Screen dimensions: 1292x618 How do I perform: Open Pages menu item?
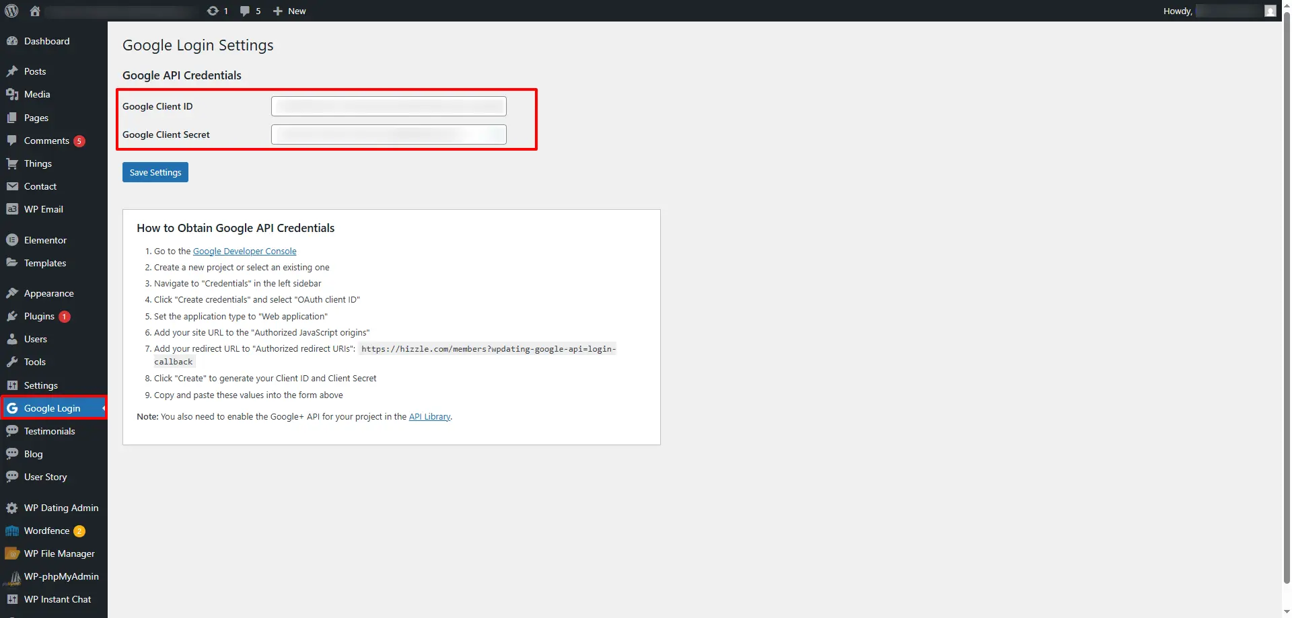[54, 118]
